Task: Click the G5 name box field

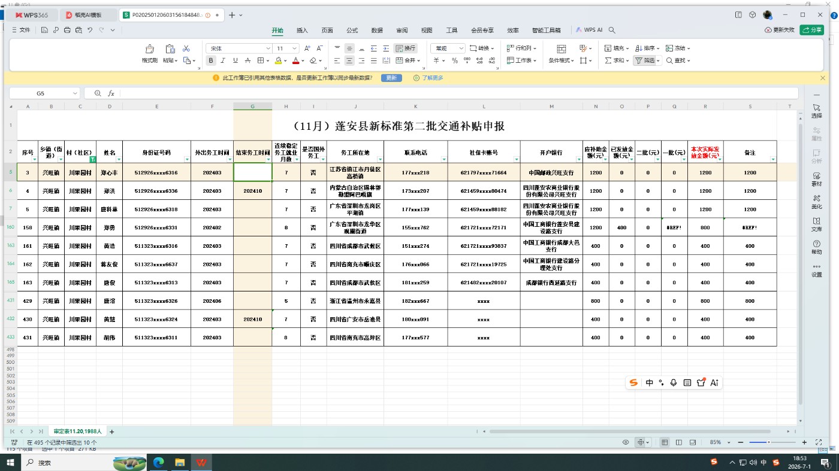Action: (x=44, y=93)
